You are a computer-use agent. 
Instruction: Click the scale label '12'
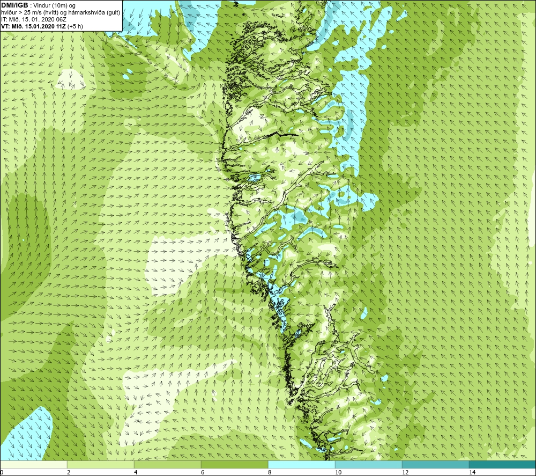[405, 472]
